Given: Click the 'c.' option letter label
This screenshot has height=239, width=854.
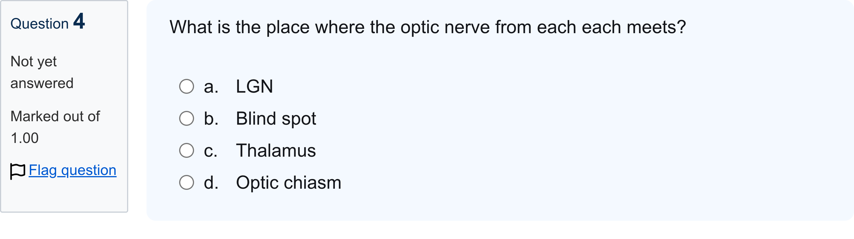Looking at the screenshot, I should (x=211, y=151).
